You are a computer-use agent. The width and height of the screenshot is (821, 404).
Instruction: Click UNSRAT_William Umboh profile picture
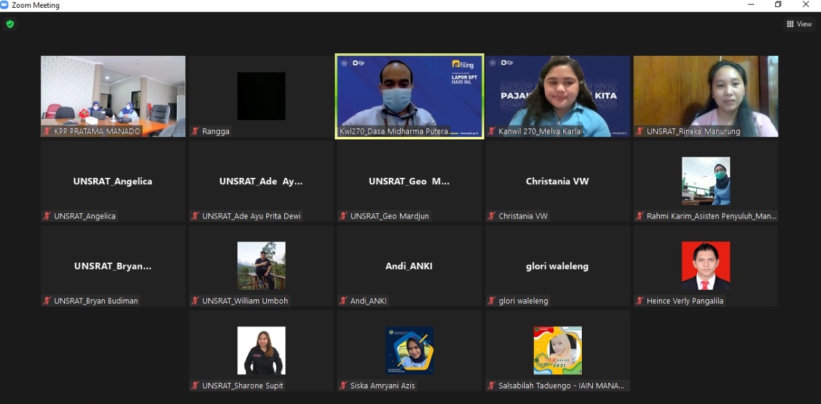pos(261,265)
